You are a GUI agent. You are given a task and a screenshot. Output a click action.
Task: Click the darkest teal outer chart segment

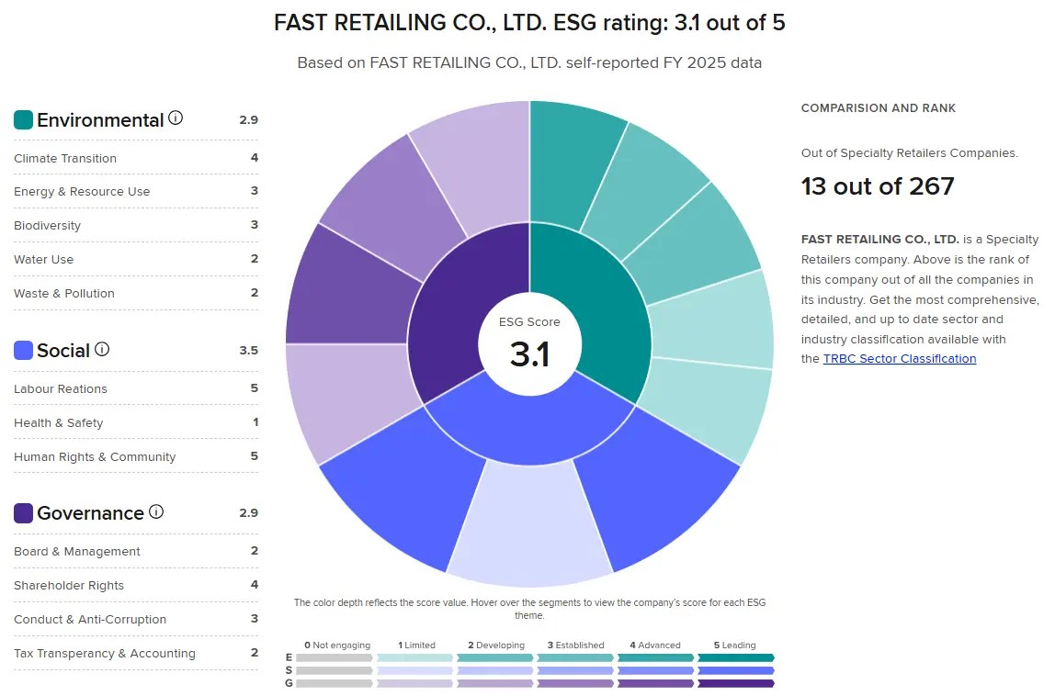click(x=572, y=164)
